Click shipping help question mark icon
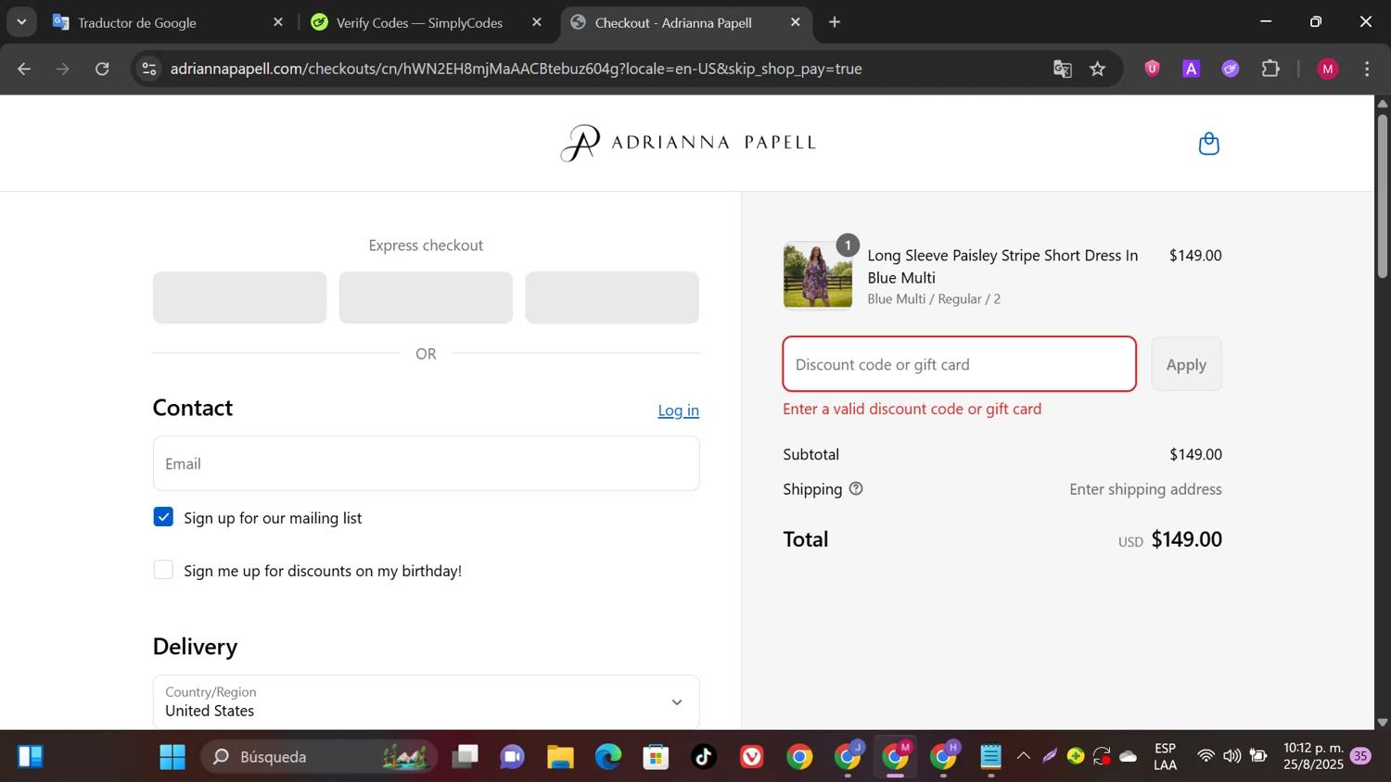 pyautogui.click(x=856, y=488)
